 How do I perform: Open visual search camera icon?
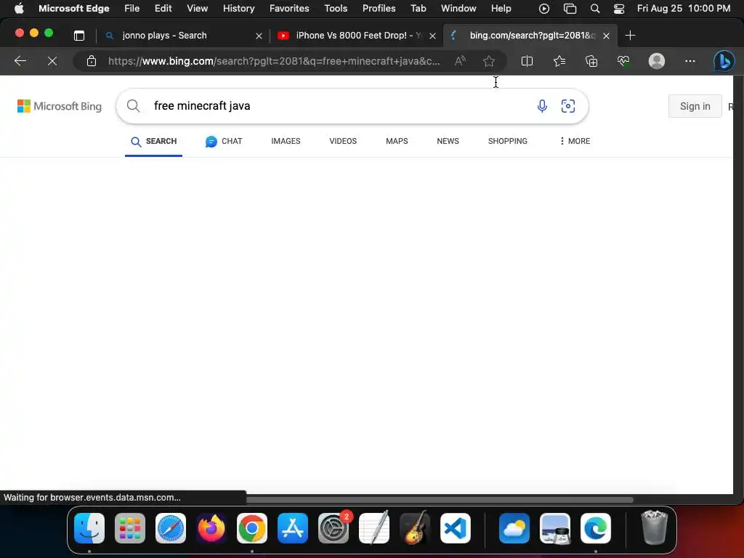coord(568,106)
